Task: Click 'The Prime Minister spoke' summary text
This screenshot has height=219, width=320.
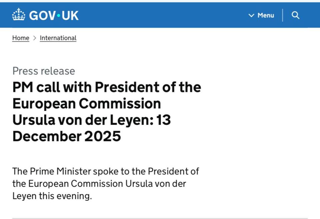Action: [x=66, y=171]
